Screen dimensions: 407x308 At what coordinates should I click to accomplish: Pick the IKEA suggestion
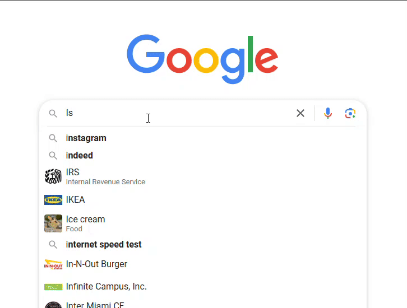76,200
